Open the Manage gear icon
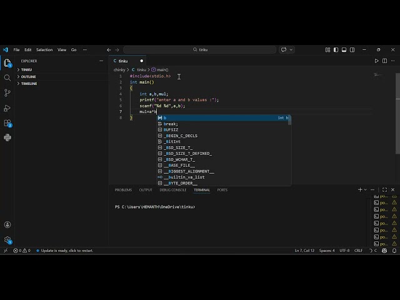 [7, 240]
